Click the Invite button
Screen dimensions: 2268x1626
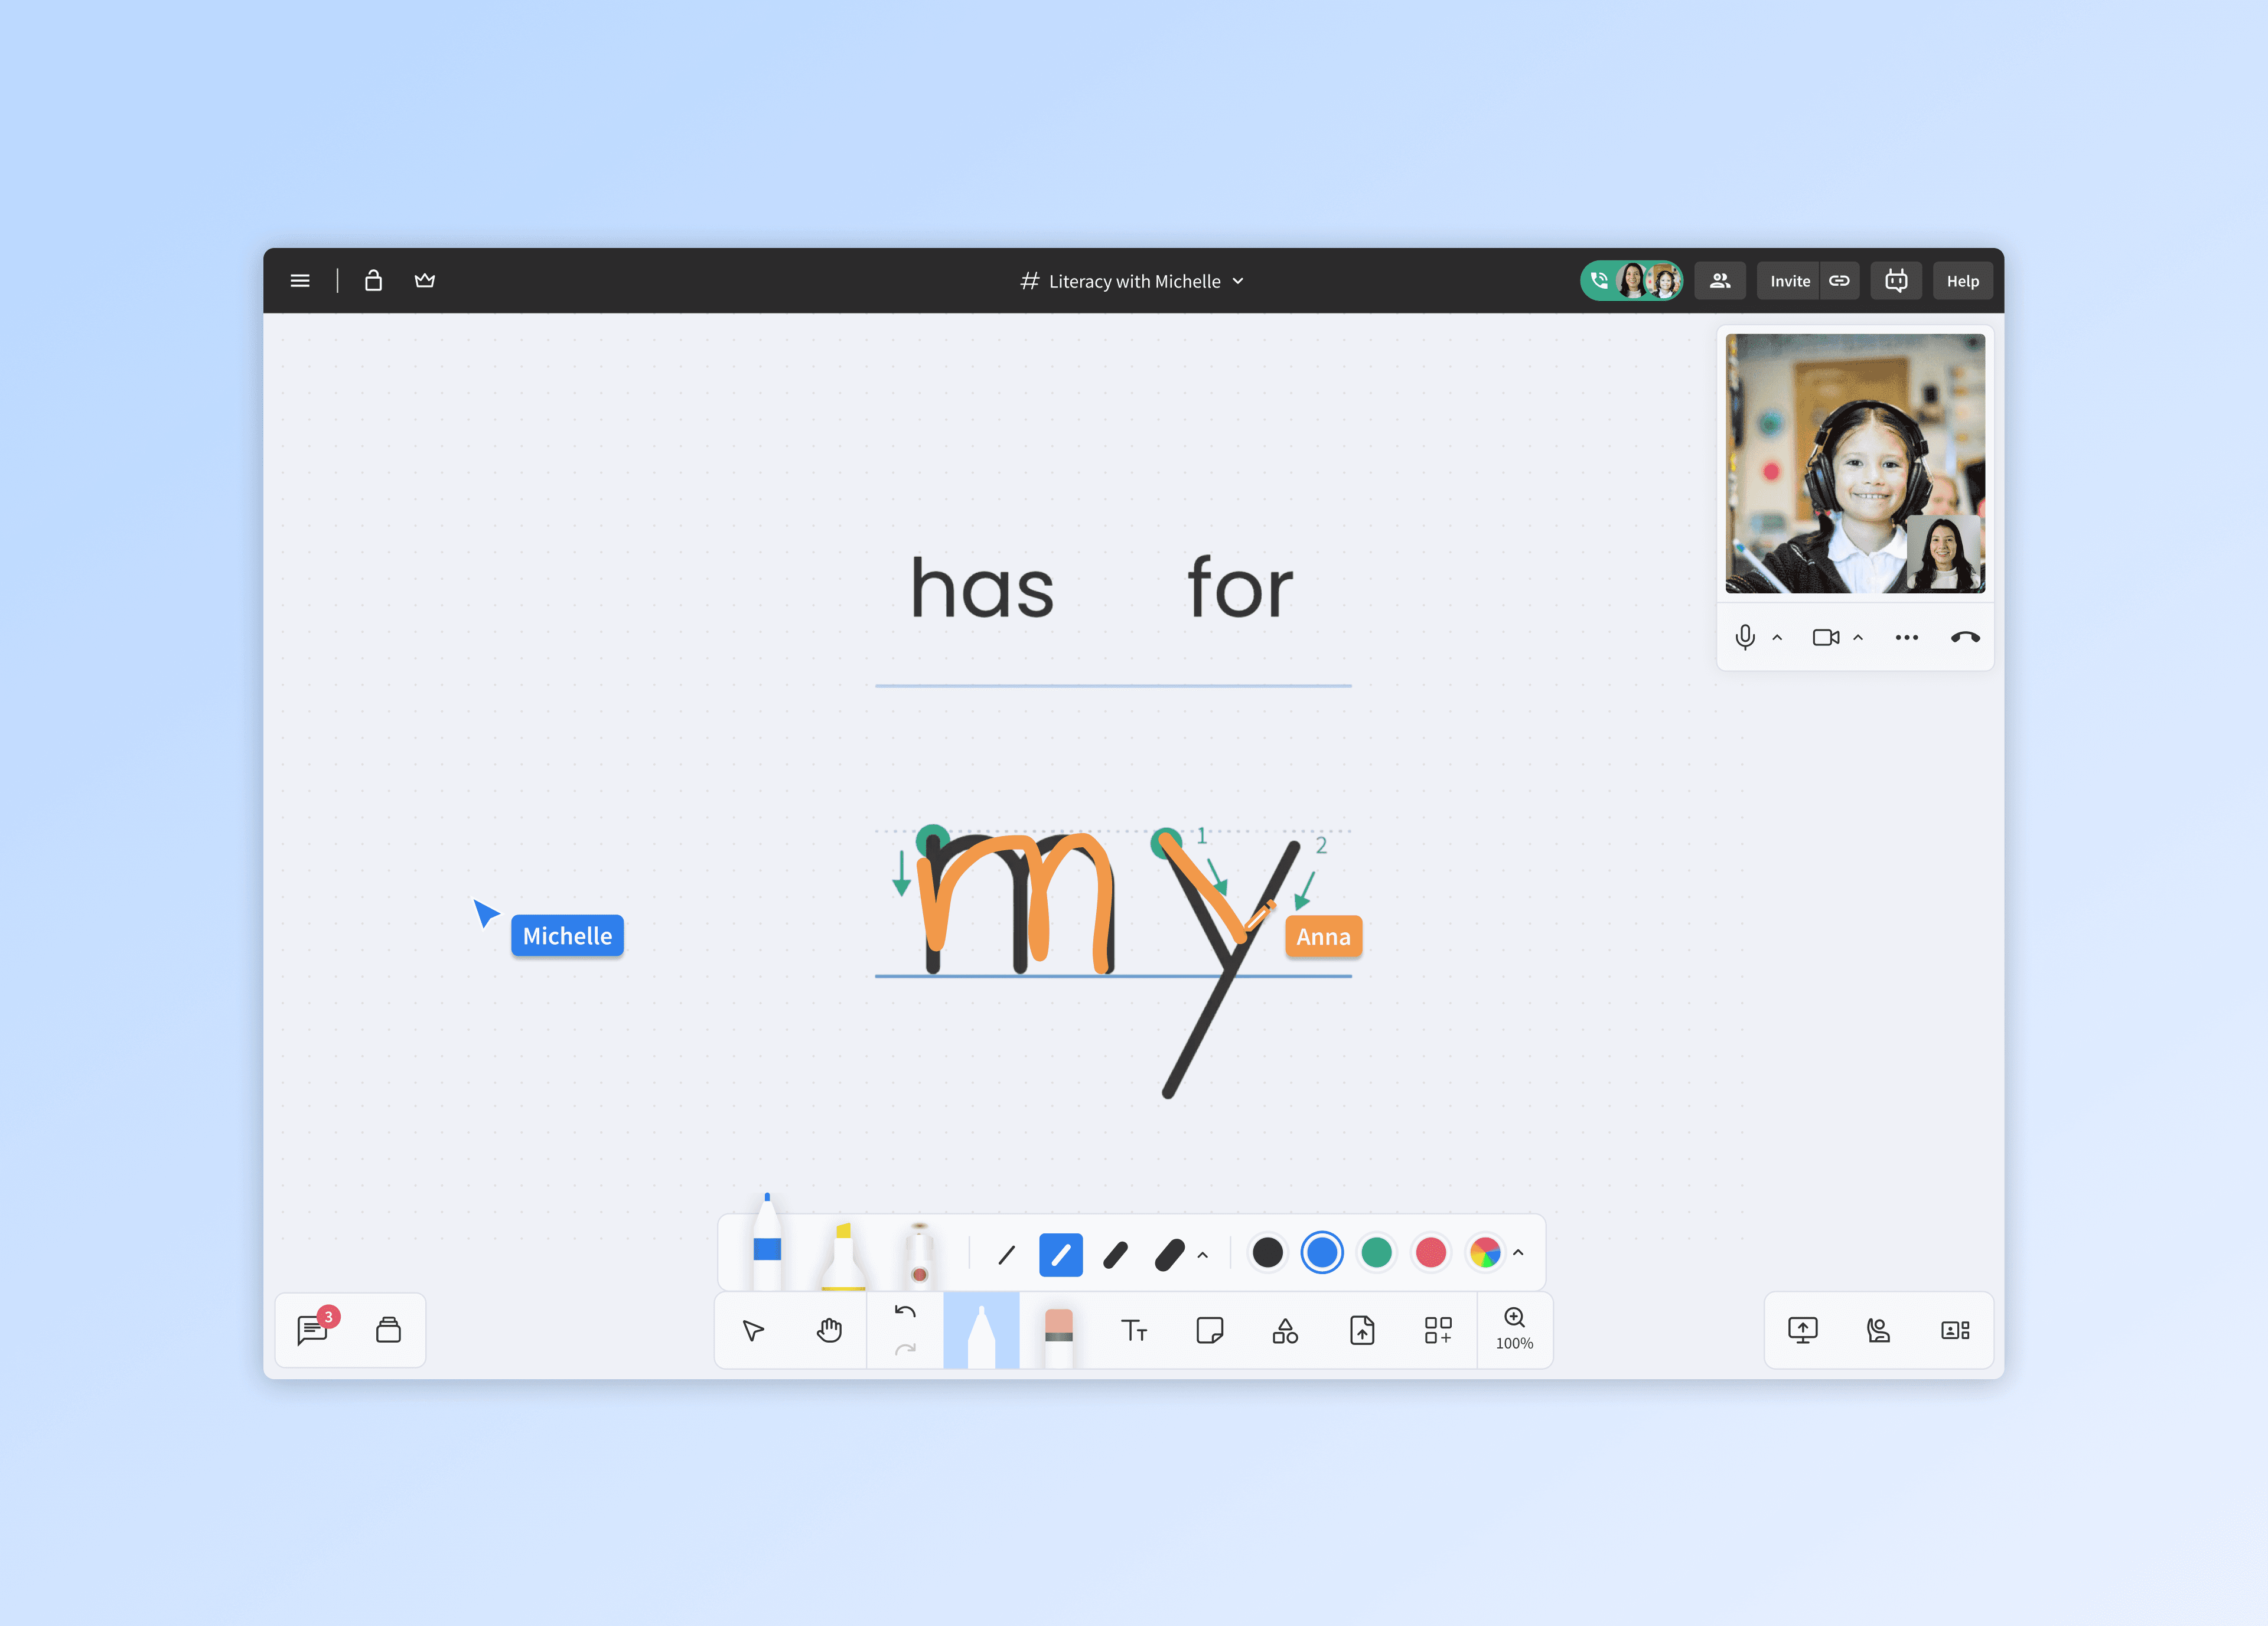pos(1789,282)
